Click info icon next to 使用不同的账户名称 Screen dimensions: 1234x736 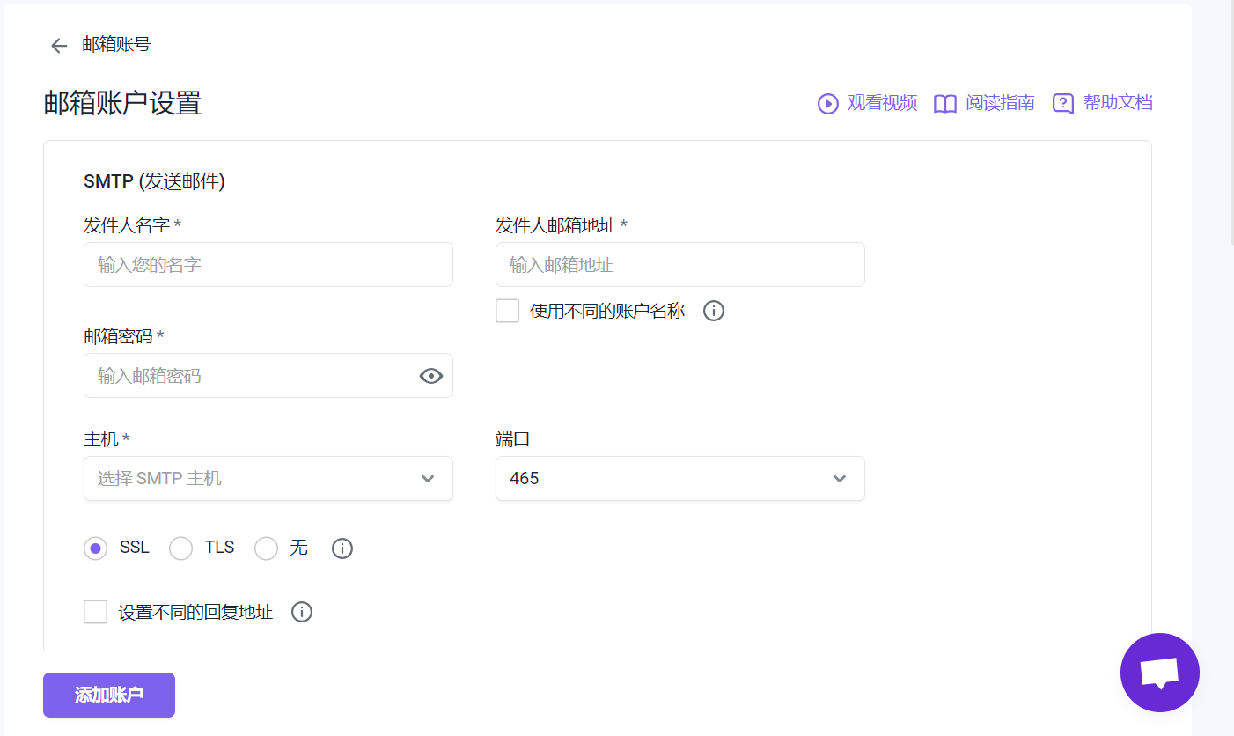(714, 311)
